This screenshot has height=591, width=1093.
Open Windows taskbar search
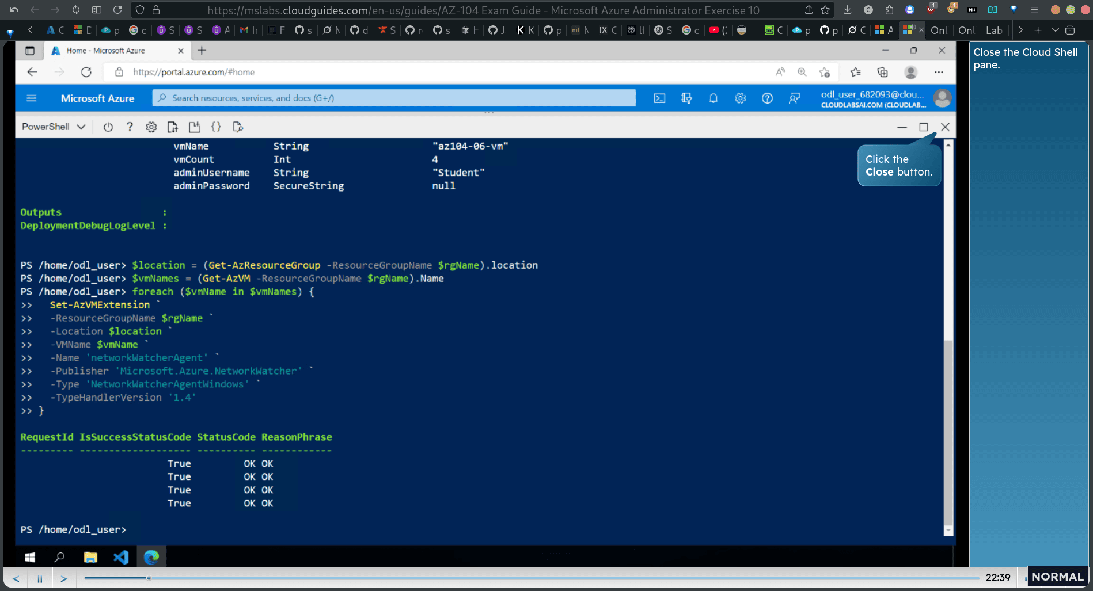tap(59, 557)
